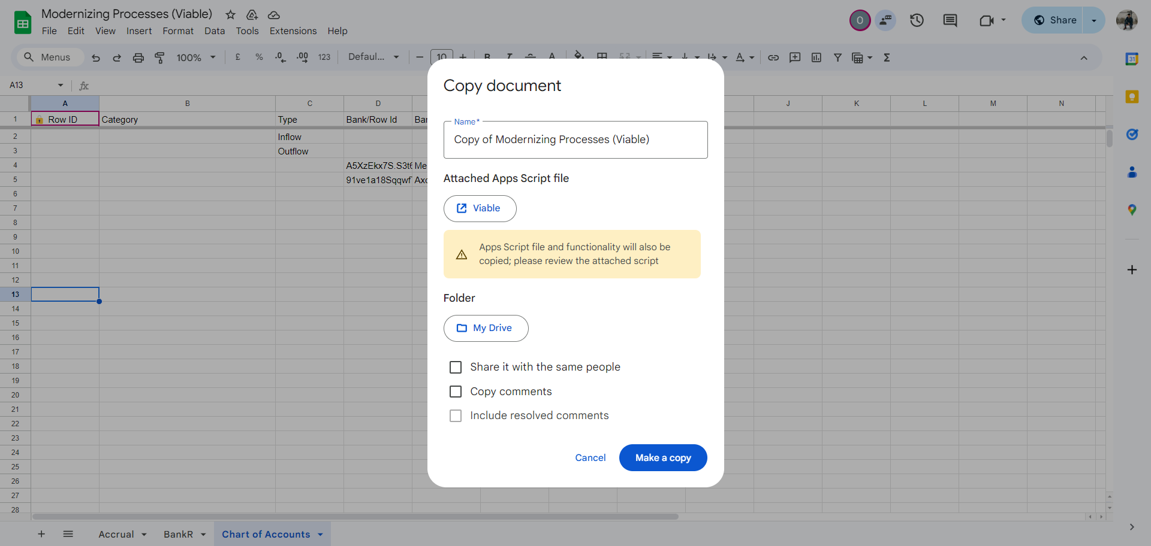Open the zoom 100% dropdown
The image size is (1151, 546).
(x=195, y=57)
